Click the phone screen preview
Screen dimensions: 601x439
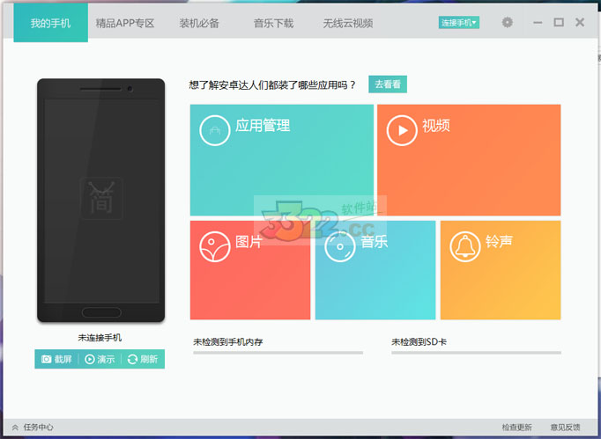tap(101, 201)
